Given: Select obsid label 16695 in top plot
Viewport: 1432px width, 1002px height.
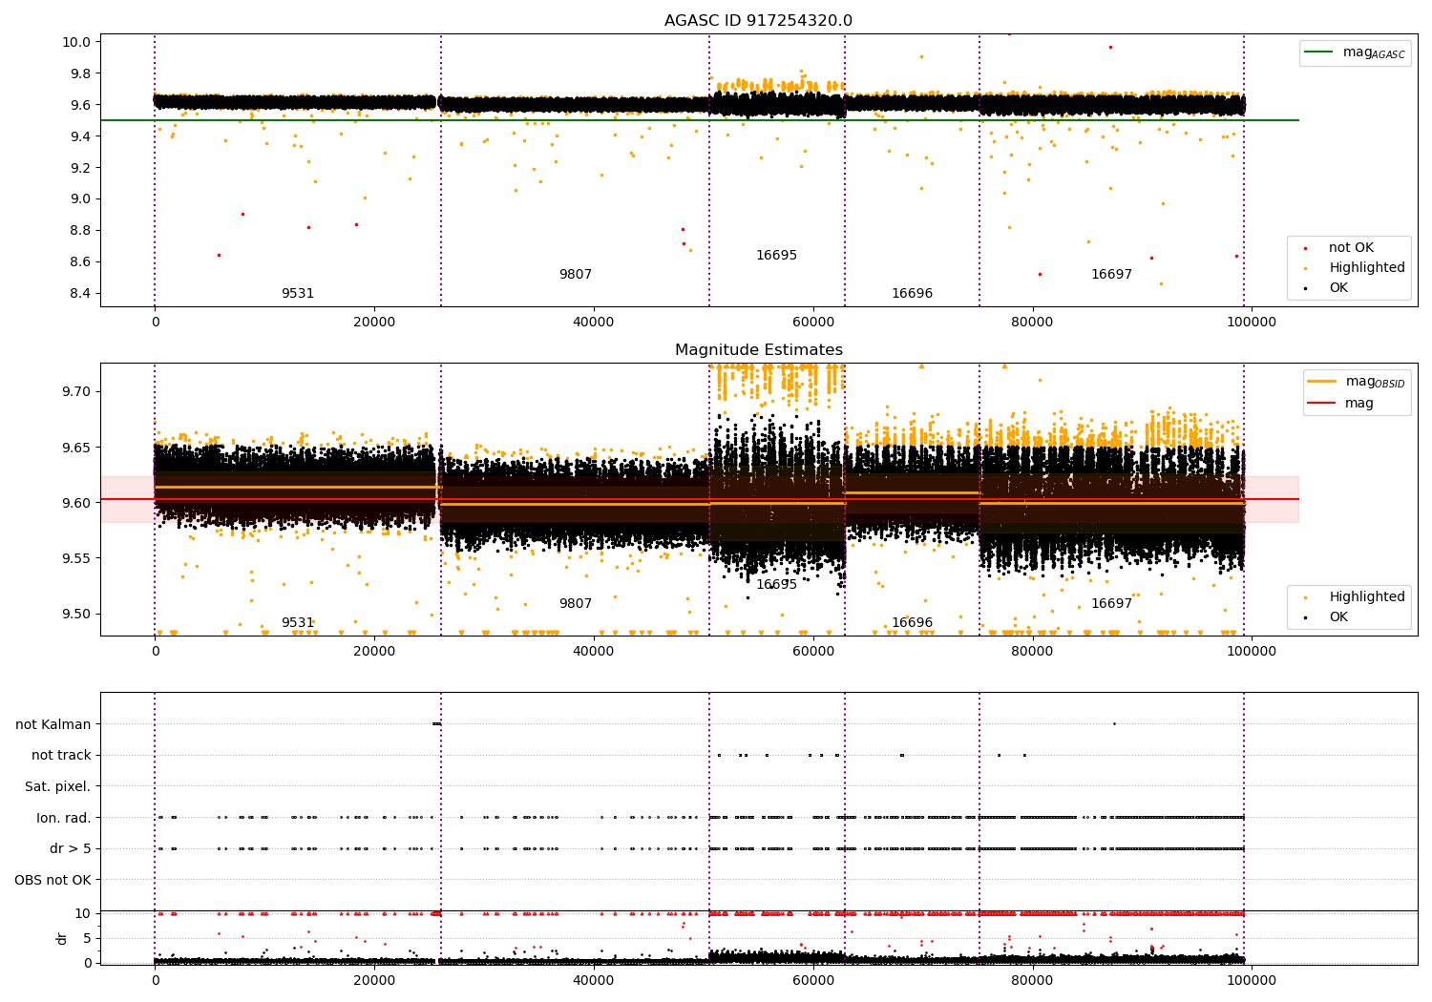Looking at the screenshot, I should [x=776, y=256].
